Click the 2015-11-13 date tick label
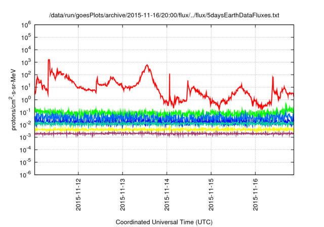 click(123, 195)
